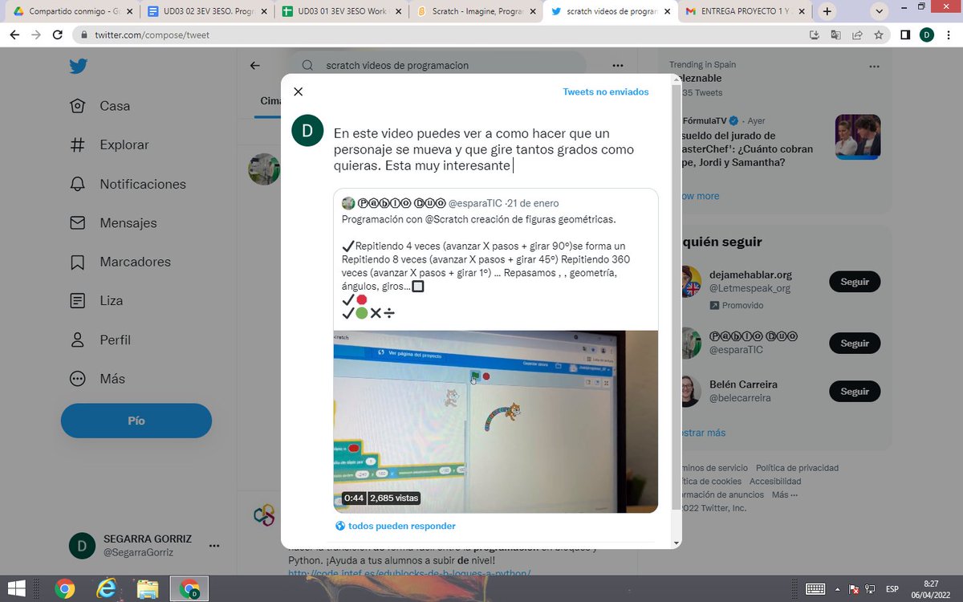Open Marcadores bookmark in sidebar
Viewport: 963px width, 602px height.
point(120,262)
